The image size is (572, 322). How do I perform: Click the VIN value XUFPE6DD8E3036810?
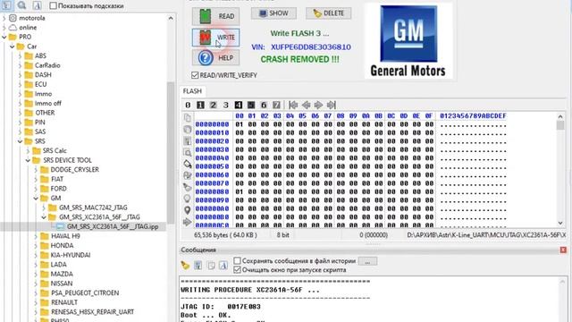click(311, 47)
